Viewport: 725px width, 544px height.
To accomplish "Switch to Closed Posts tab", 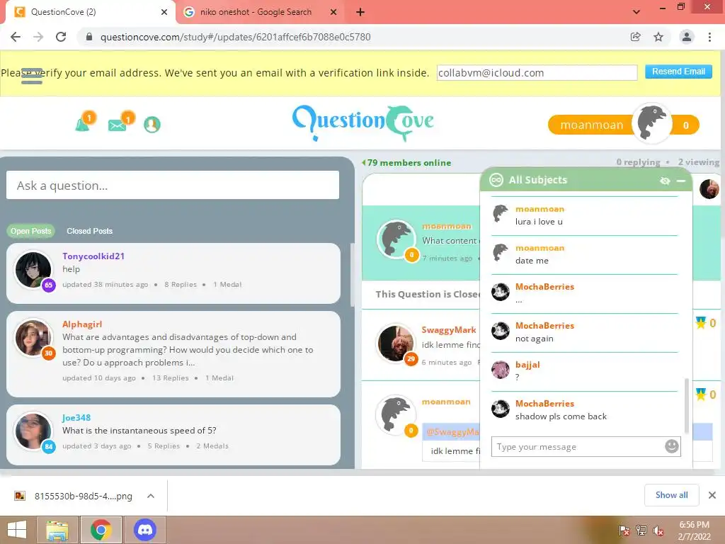I will (90, 231).
